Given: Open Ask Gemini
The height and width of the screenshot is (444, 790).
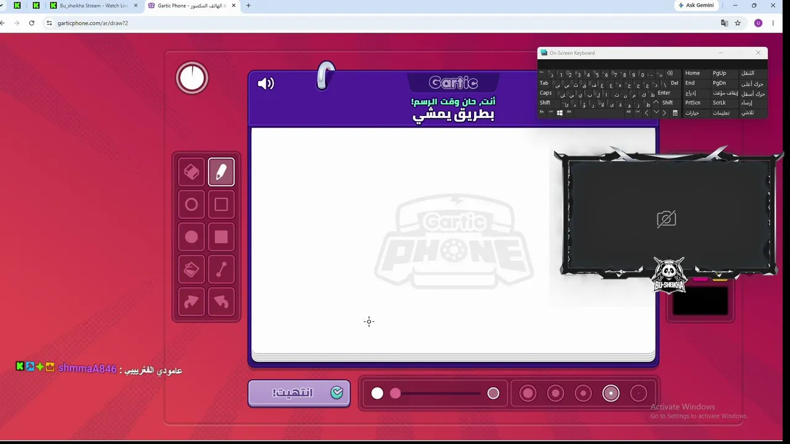Looking at the screenshot, I should coord(696,6).
